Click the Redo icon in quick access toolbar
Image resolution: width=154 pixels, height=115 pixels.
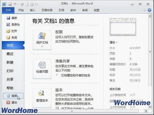(x=22, y=4)
